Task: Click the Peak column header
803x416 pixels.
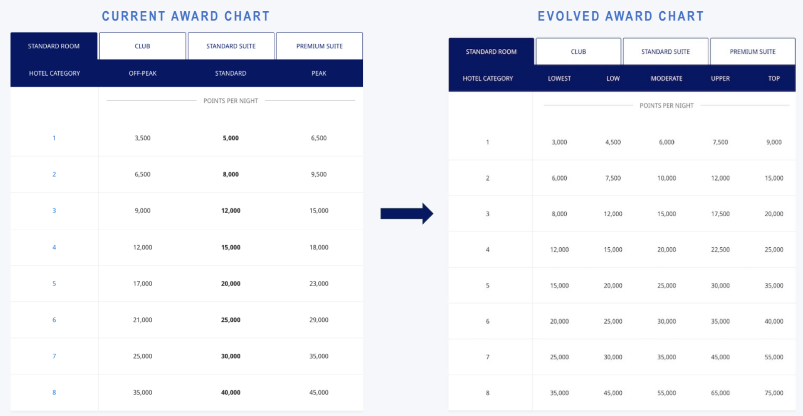Action: 319,73
